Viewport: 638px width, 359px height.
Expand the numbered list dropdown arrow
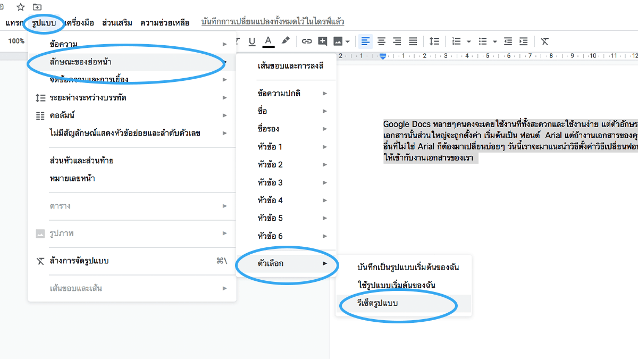pos(468,41)
